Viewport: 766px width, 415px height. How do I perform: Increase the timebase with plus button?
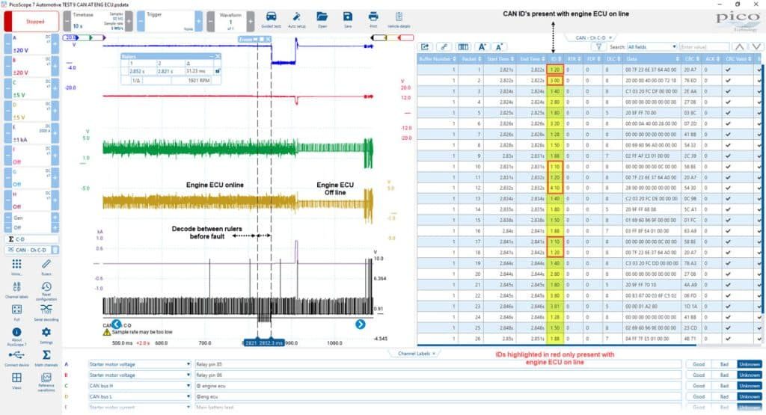pos(129,22)
